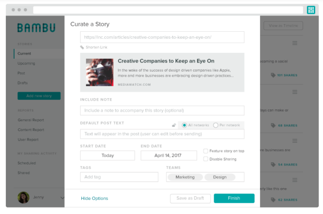Open hamburger menu above 62 Shares story
The height and width of the screenshot is (214, 323).
click(295, 180)
